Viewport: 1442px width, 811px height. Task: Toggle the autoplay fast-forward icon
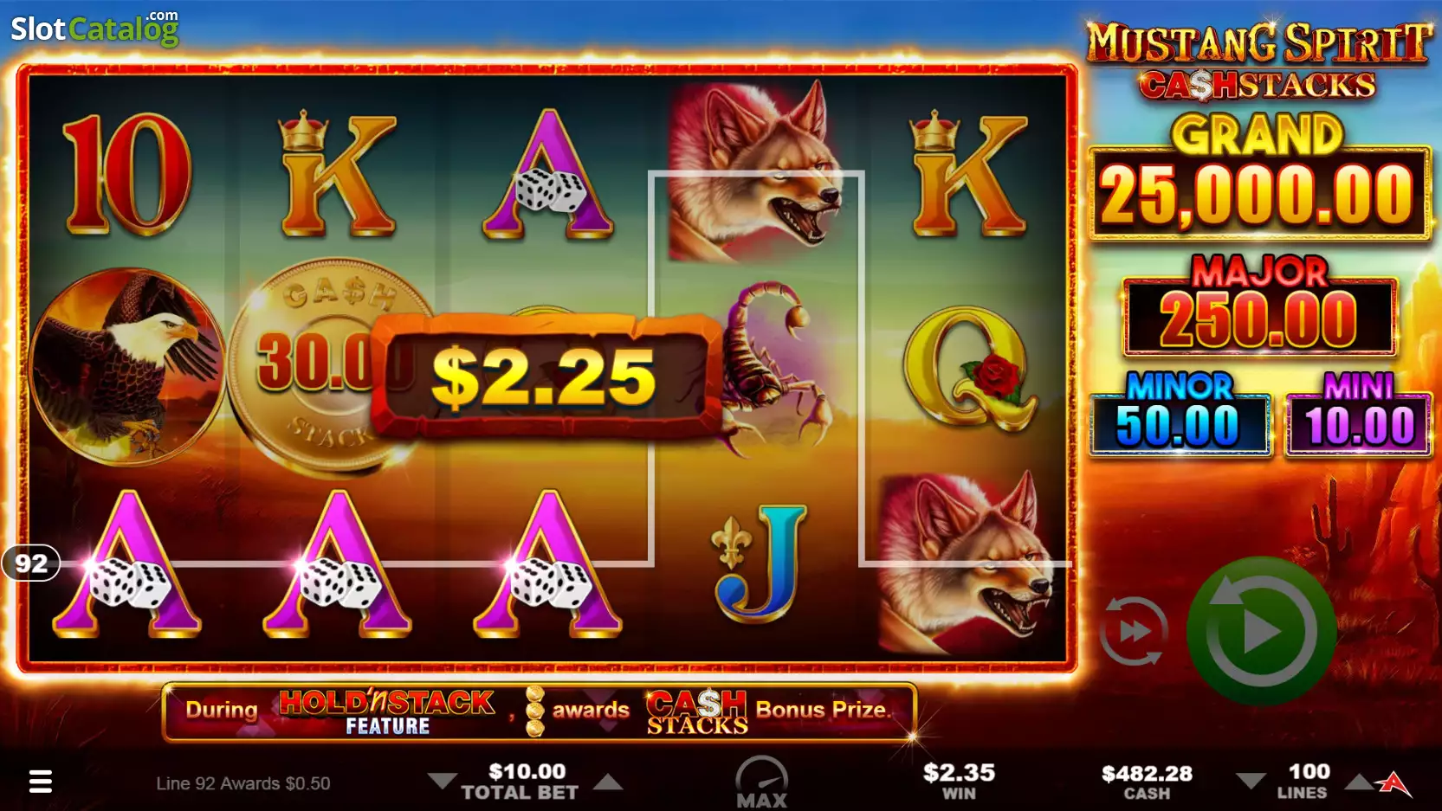point(1133,631)
